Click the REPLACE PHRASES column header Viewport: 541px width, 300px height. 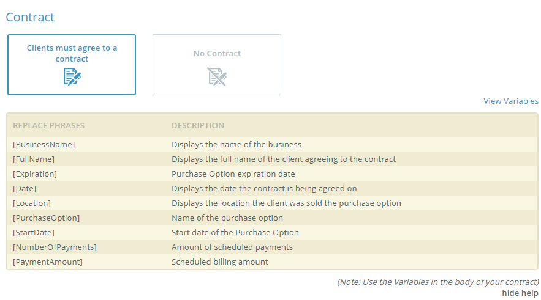48,126
